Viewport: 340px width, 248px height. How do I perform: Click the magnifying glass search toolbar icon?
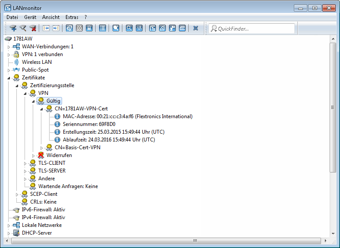129,28
